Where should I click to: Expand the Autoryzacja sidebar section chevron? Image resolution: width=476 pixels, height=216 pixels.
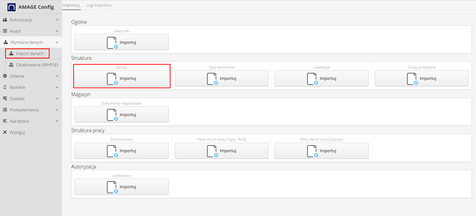pos(57,20)
